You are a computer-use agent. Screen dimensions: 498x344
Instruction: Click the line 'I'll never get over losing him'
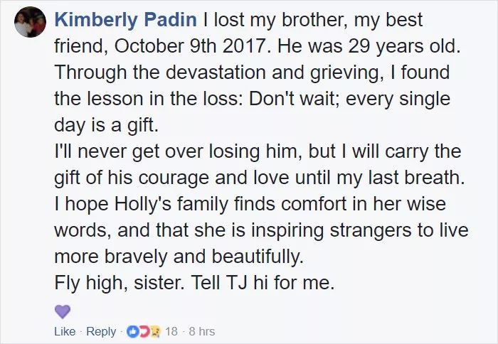[x=256, y=151]
